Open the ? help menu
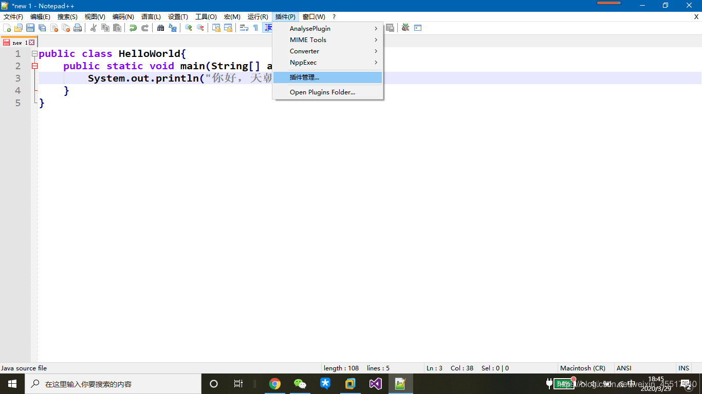Image resolution: width=702 pixels, height=394 pixels. pyautogui.click(x=334, y=17)
